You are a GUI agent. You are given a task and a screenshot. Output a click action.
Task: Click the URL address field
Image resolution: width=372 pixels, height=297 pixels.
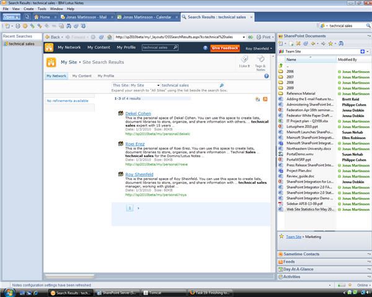click(x=178, y=37)
